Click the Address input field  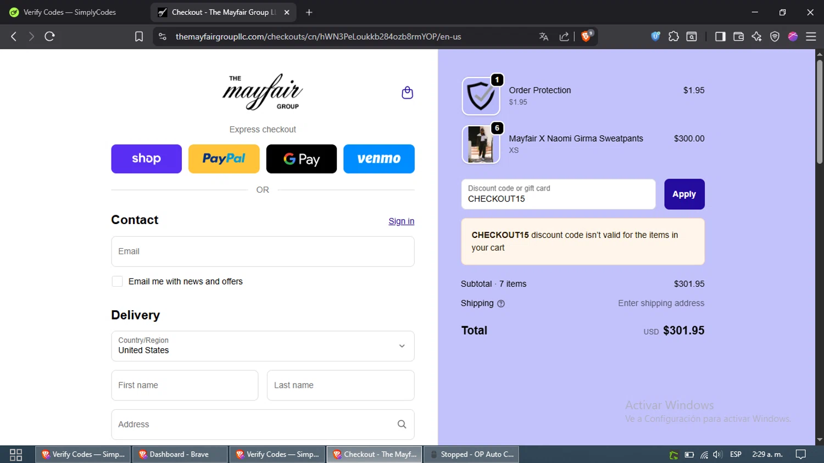[x=263, y=424]
